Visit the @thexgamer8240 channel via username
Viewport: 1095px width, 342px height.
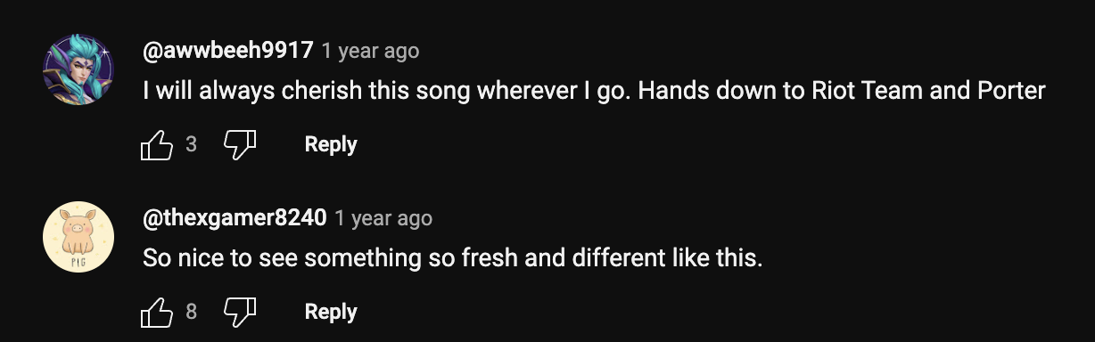[x=235, y=218]
